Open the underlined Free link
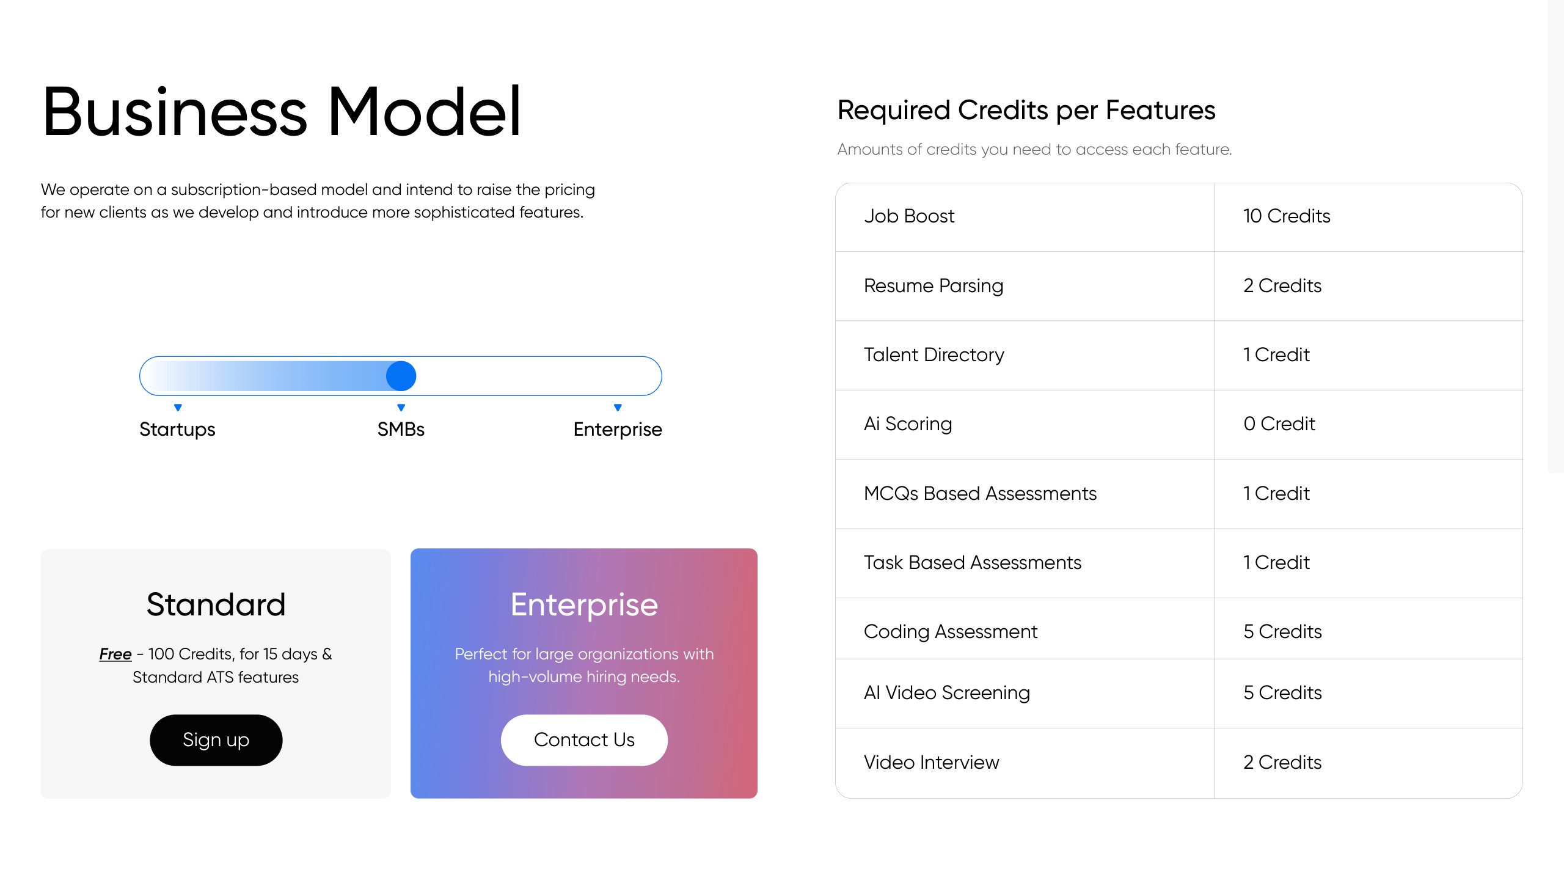 115,654
